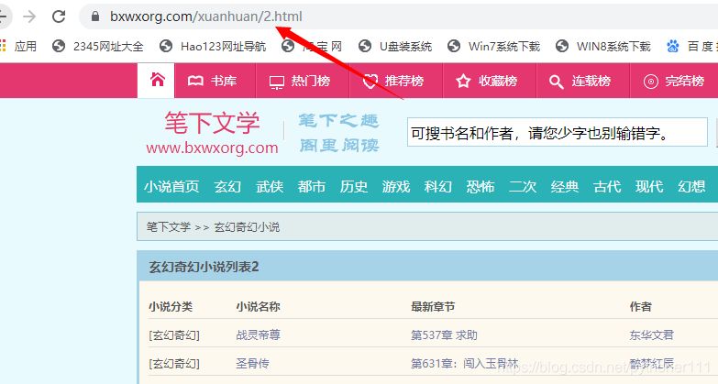Open the Win7系统下载 bookmark
The height and width of the screenshot is (384, 718).
coord(493,46)
